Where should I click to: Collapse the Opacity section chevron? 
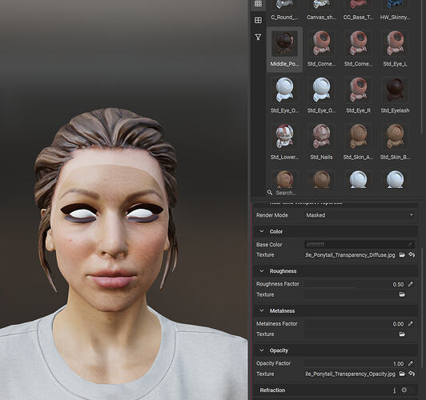pyautogui.click(x=262, y=350)
